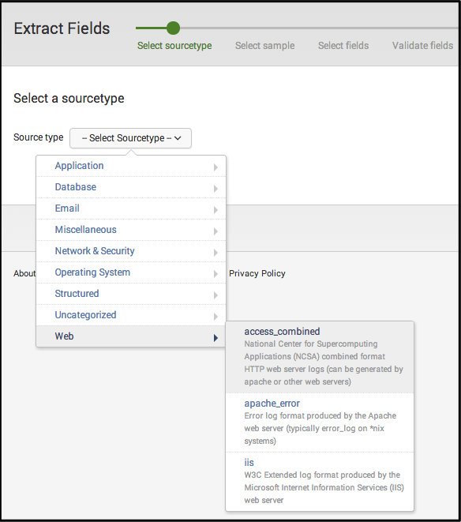The width and height of the screenshot is (461, 522).
Task: Click the Operating System submenu arrow
Action: pyautogui.click(x=216, y=274)
